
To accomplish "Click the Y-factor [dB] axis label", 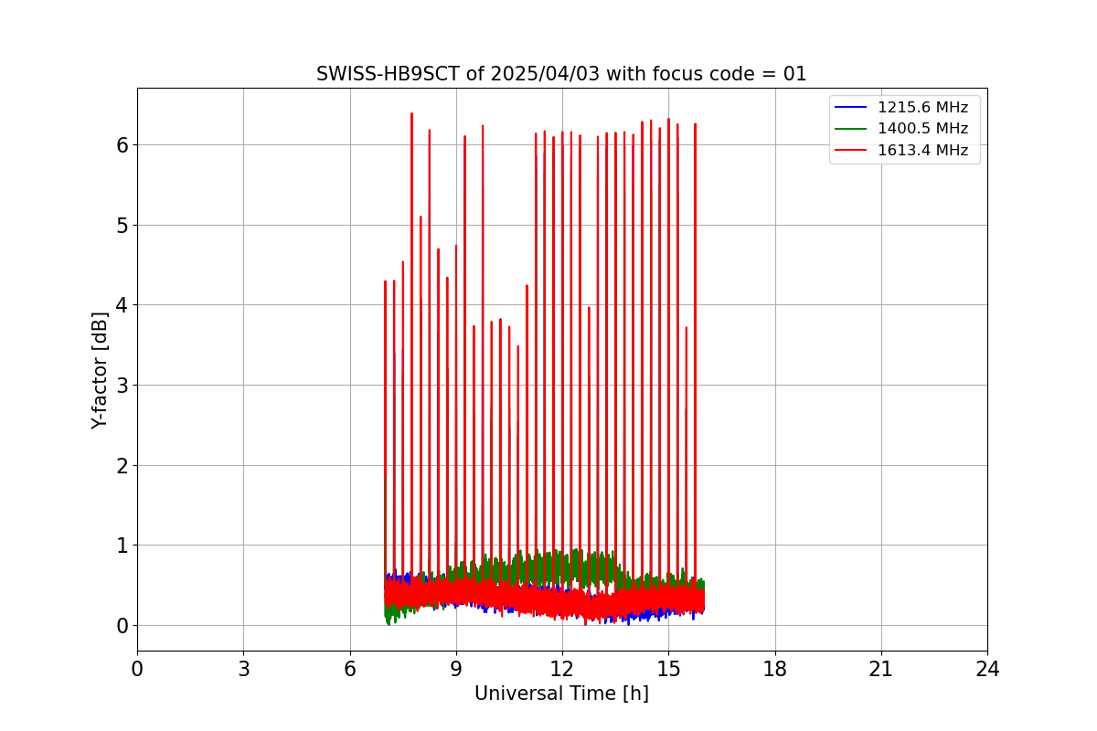I will (100, 370).
